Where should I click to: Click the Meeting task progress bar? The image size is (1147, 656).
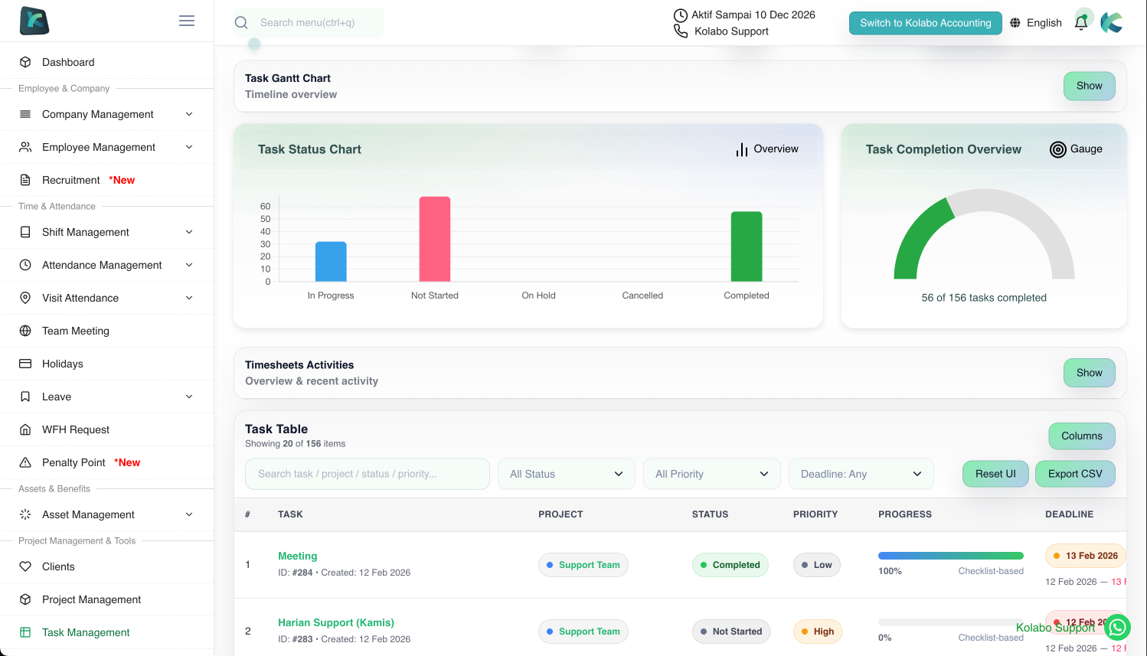click(950, 556)
